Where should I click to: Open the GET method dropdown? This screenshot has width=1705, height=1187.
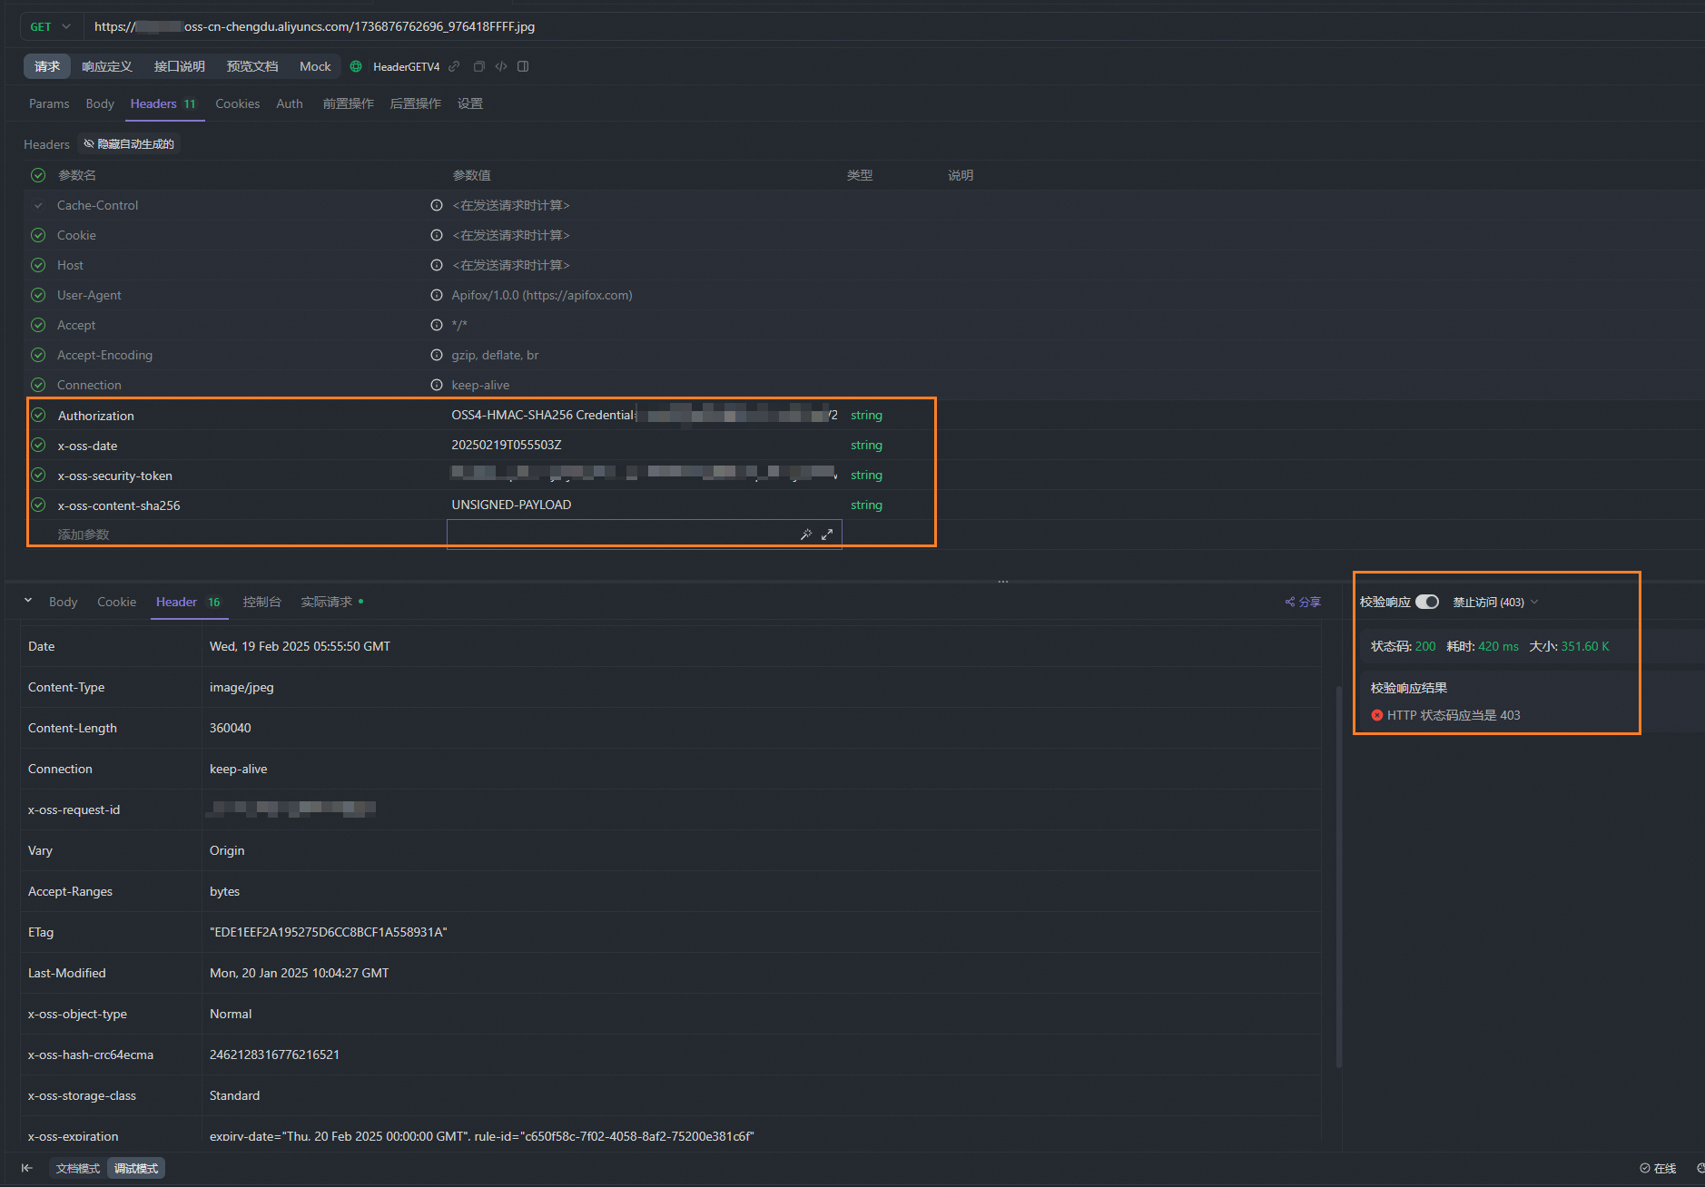[51, 26]
